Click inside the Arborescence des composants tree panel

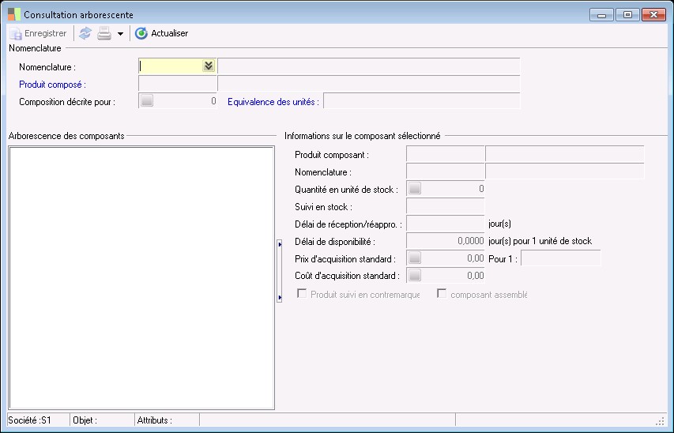click(x=141, y=278)
